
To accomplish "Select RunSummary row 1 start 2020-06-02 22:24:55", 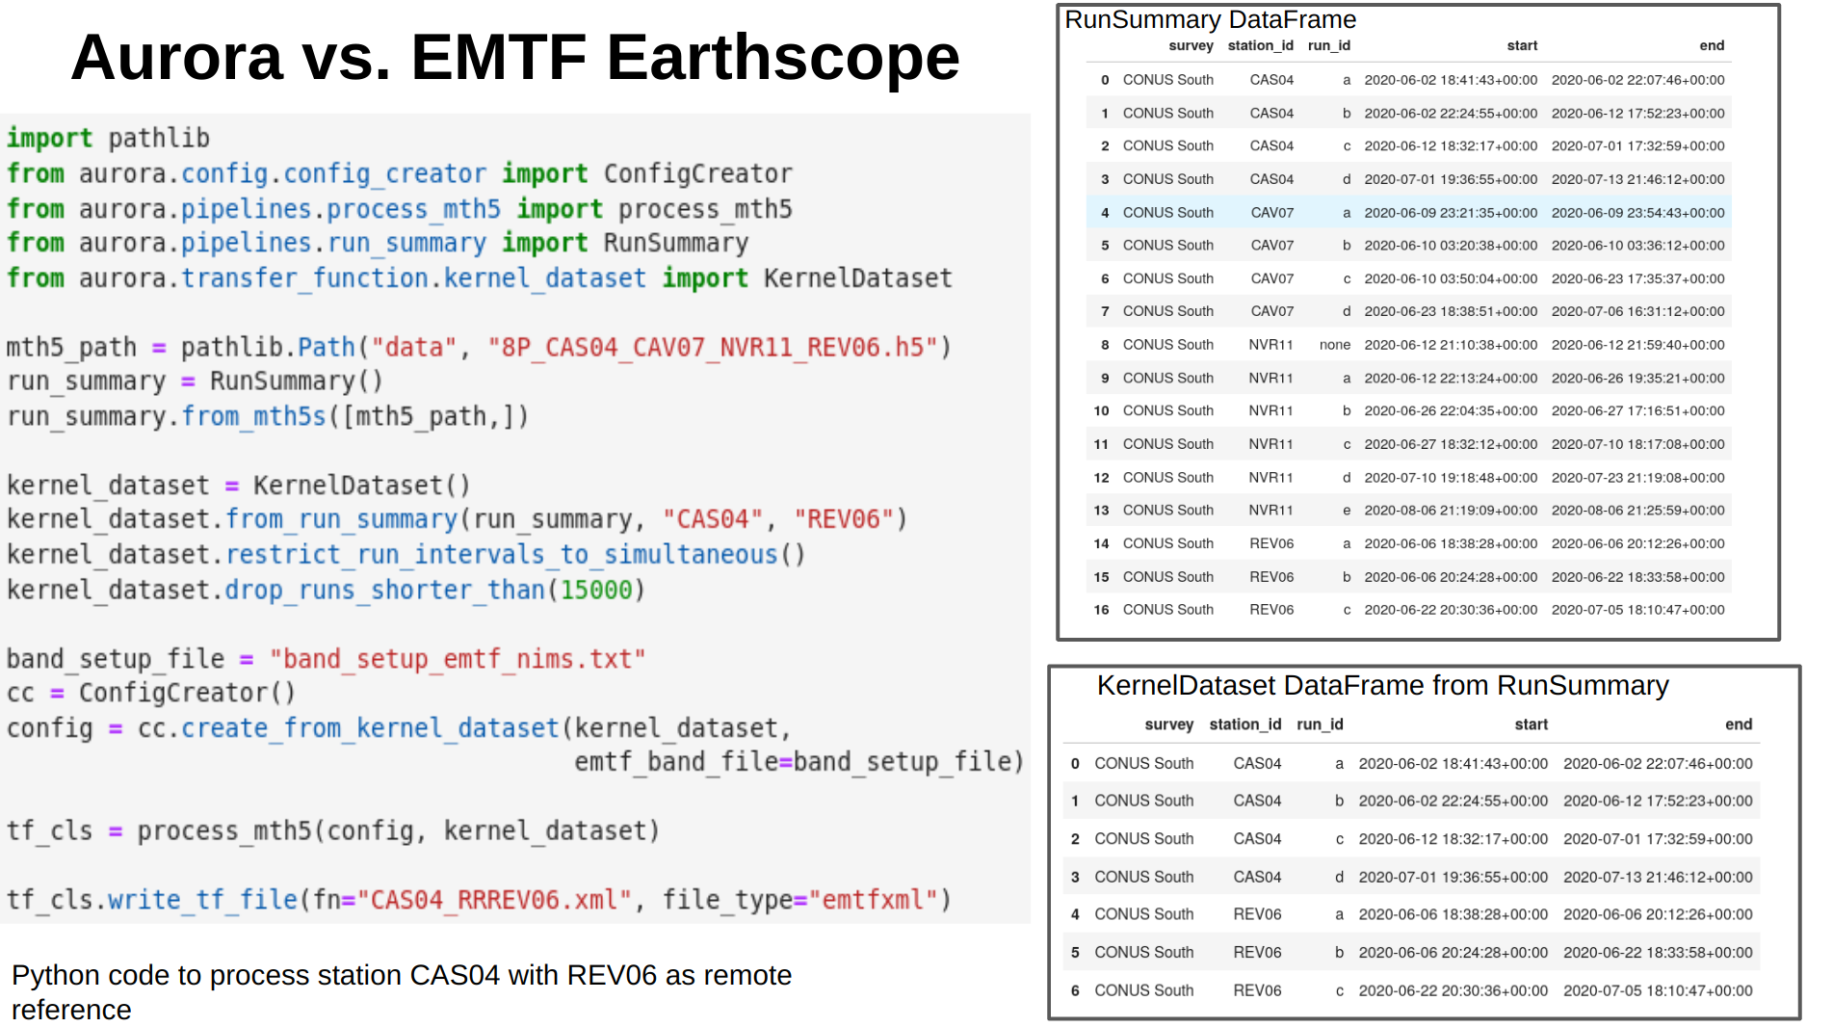I will 1451,114.
